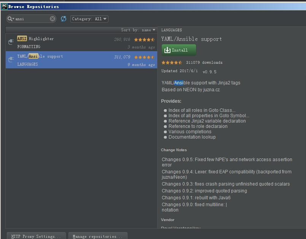Click "Various completions" item
Image resolution: width=306 pixels, height=239 pixels.
pyautogui.click(x=190, y=132)
